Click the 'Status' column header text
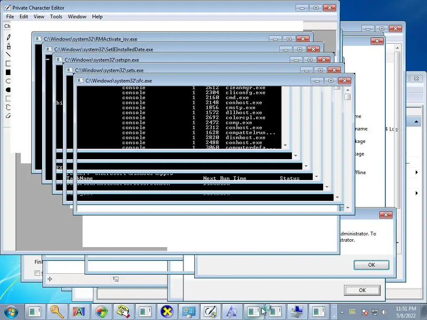Image resolution: width=427 pixels, height=320 pixels. 290,178
